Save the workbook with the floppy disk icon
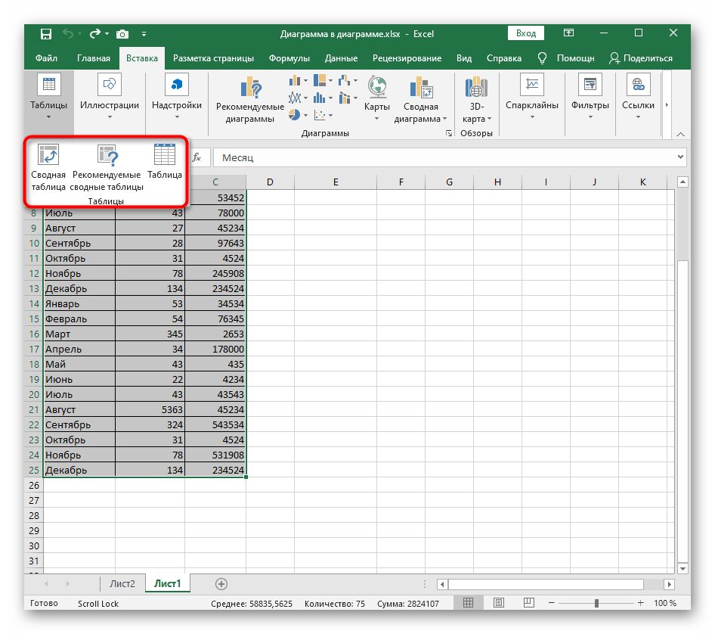This screenshot has width=715, height=634. click(x=46, y=34)
